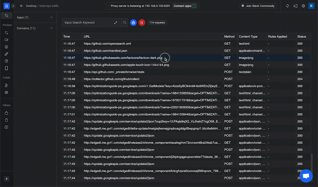This screenshot has width=318, height=187.
Task: Click the sync refresh icon in header
Action: tap(287, 6)
